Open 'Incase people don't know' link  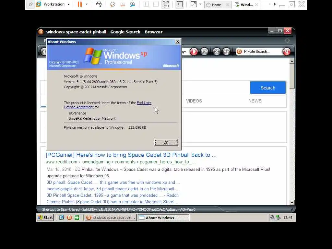pyautogui.click(x=113, y=189)
